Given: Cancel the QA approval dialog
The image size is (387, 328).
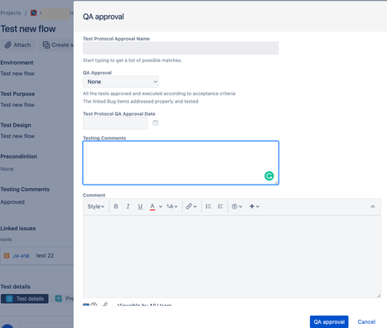Looking at the screenshot, I should [366, 321].
